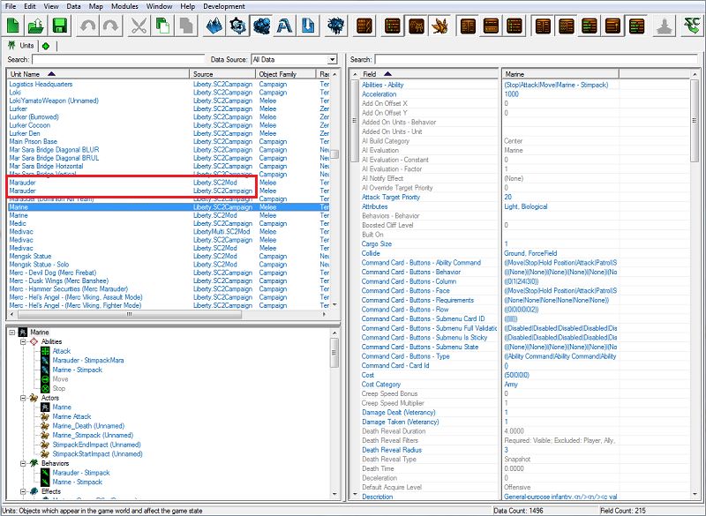
Task: Open the Import module arrow icon
Action: (307, 26)
